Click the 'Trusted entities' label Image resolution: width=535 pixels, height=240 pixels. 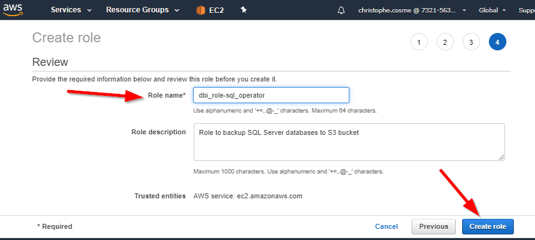coord(160,196)
